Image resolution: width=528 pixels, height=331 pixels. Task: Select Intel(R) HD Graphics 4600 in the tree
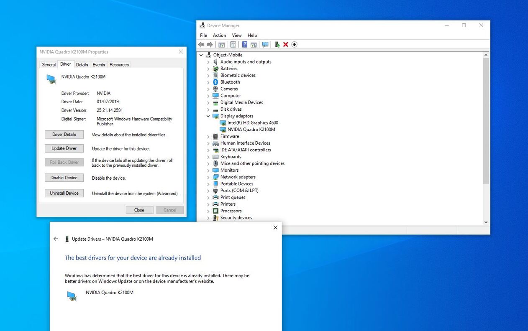coord(253,123)
